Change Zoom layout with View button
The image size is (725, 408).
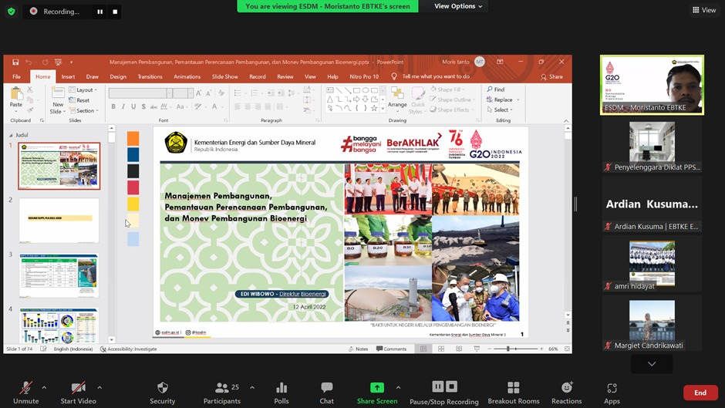pyautogui.click(x=704, y=10)
